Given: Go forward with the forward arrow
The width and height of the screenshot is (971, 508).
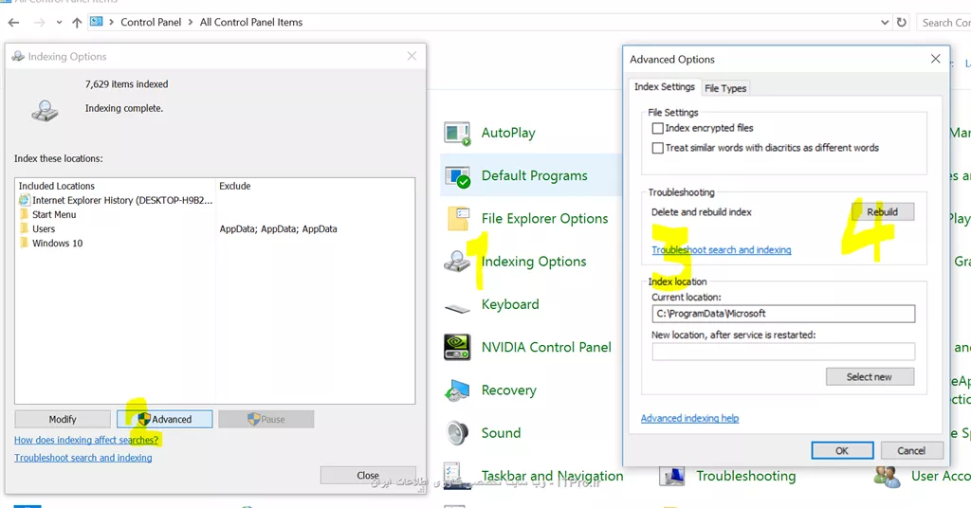Looking at the screenshot, I should 40,23.
